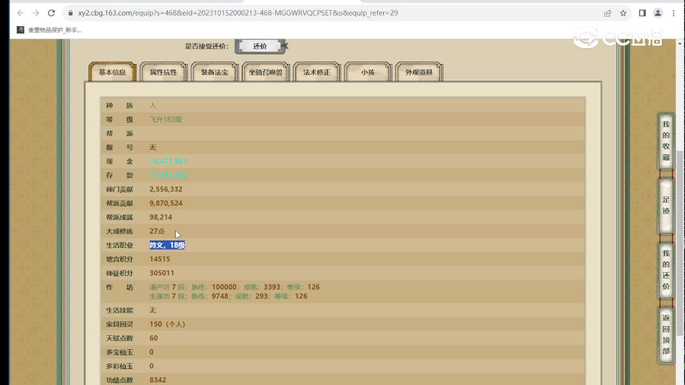Open 我的还价 side button
Image resolution: width=685 pixels, height=385 pixels.
click(x=666, y=270)
